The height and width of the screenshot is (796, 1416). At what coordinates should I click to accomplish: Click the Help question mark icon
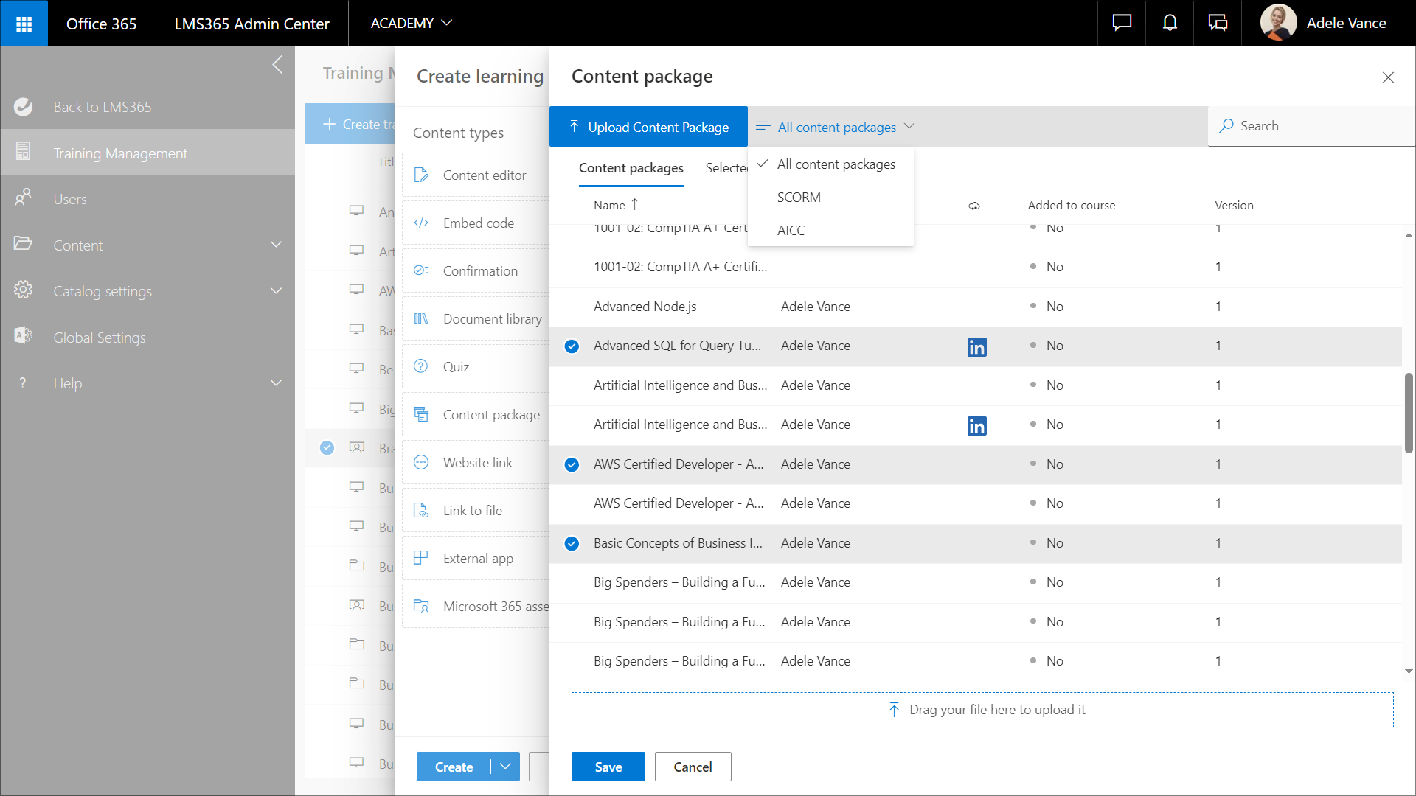(23, 383)
